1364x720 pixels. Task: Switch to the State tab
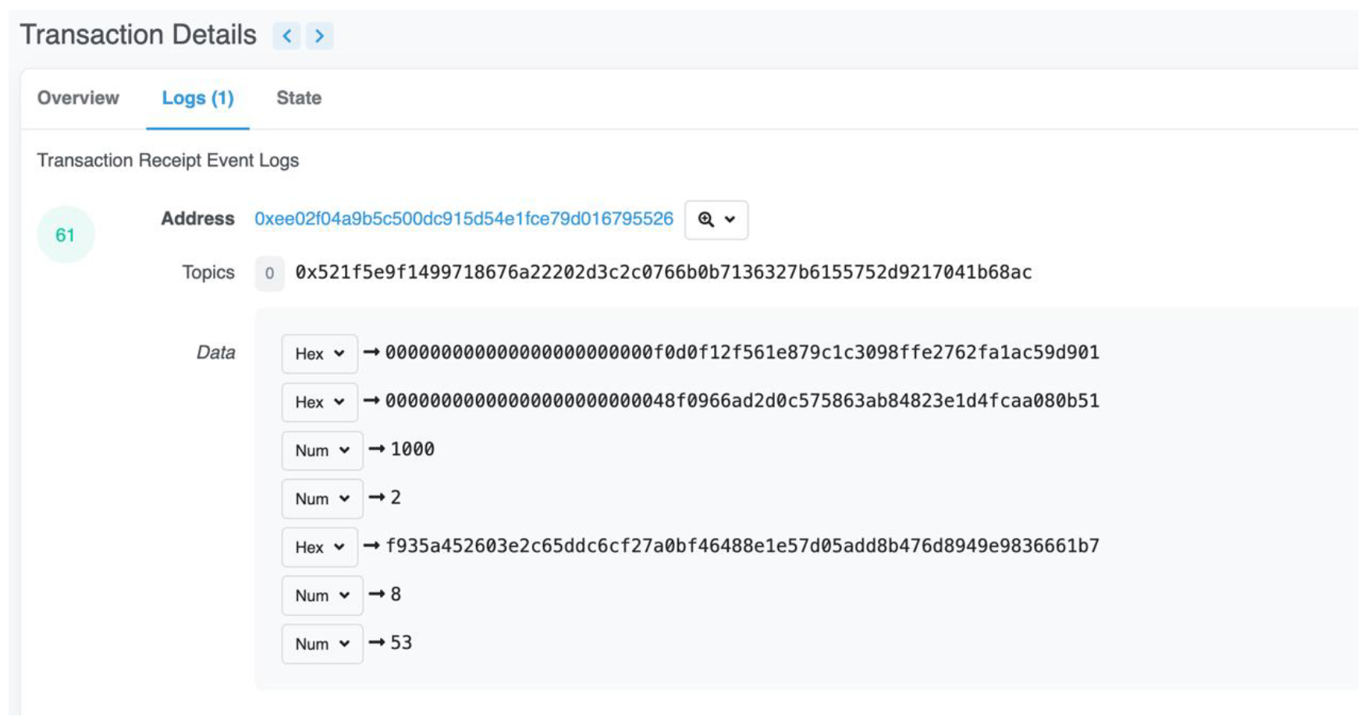click(x=299, y=98)
